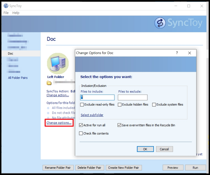
Task: Focus the Files to include field
Action: [97, 97]
